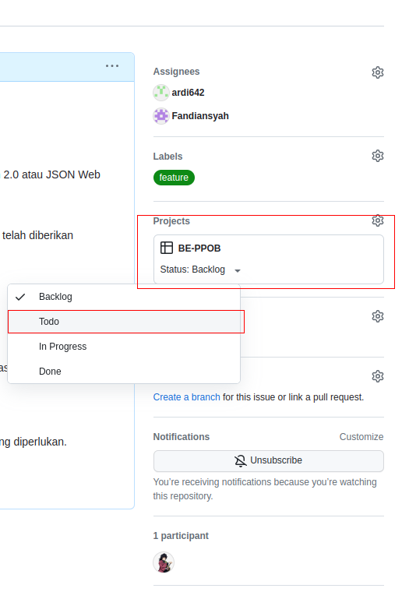Select the checked Backlog status option
This screenshot has height=599, width=409.
(124, 297)
